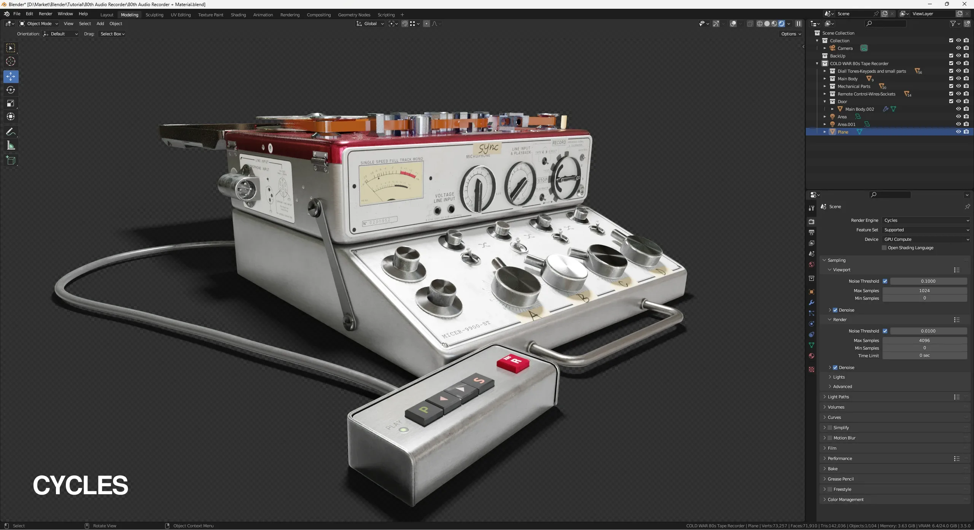This screenshot has width=974, height=530.
Task: Activate the Scale tool
Action: [11, 103]
